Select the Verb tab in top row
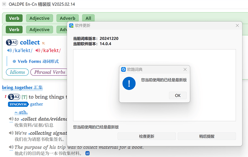 (14, 18)
